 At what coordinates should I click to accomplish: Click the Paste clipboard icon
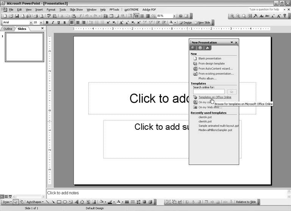(x=74, y=16)
